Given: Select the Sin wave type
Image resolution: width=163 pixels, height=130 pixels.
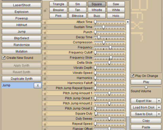Looking at the screenshot, I should 77,4.
